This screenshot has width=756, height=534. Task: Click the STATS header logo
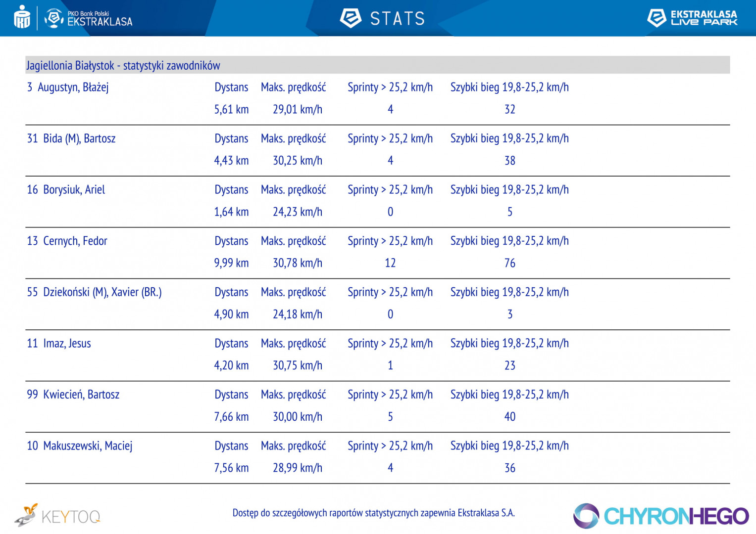coord(382,18)
